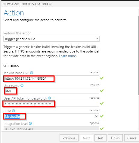Click Jenkins base URL input field

pos(51,78)
